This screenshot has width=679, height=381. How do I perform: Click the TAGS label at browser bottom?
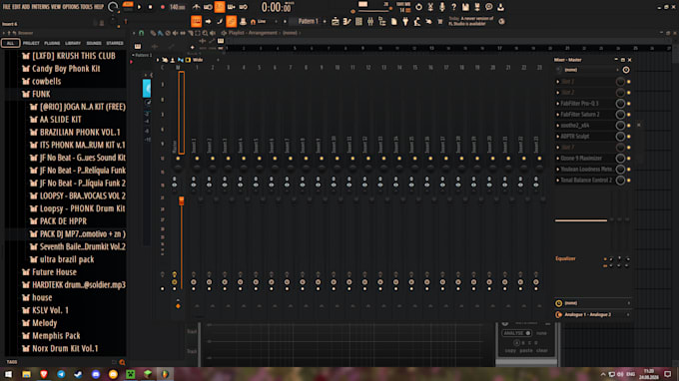(12, 362)
